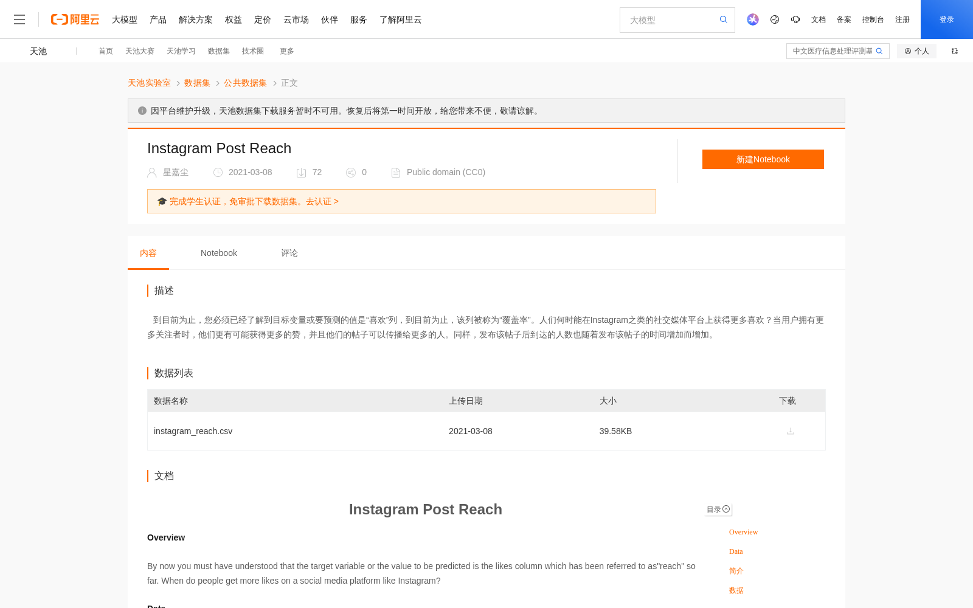Click the info icon in maintenance notice

coord(142,111)
